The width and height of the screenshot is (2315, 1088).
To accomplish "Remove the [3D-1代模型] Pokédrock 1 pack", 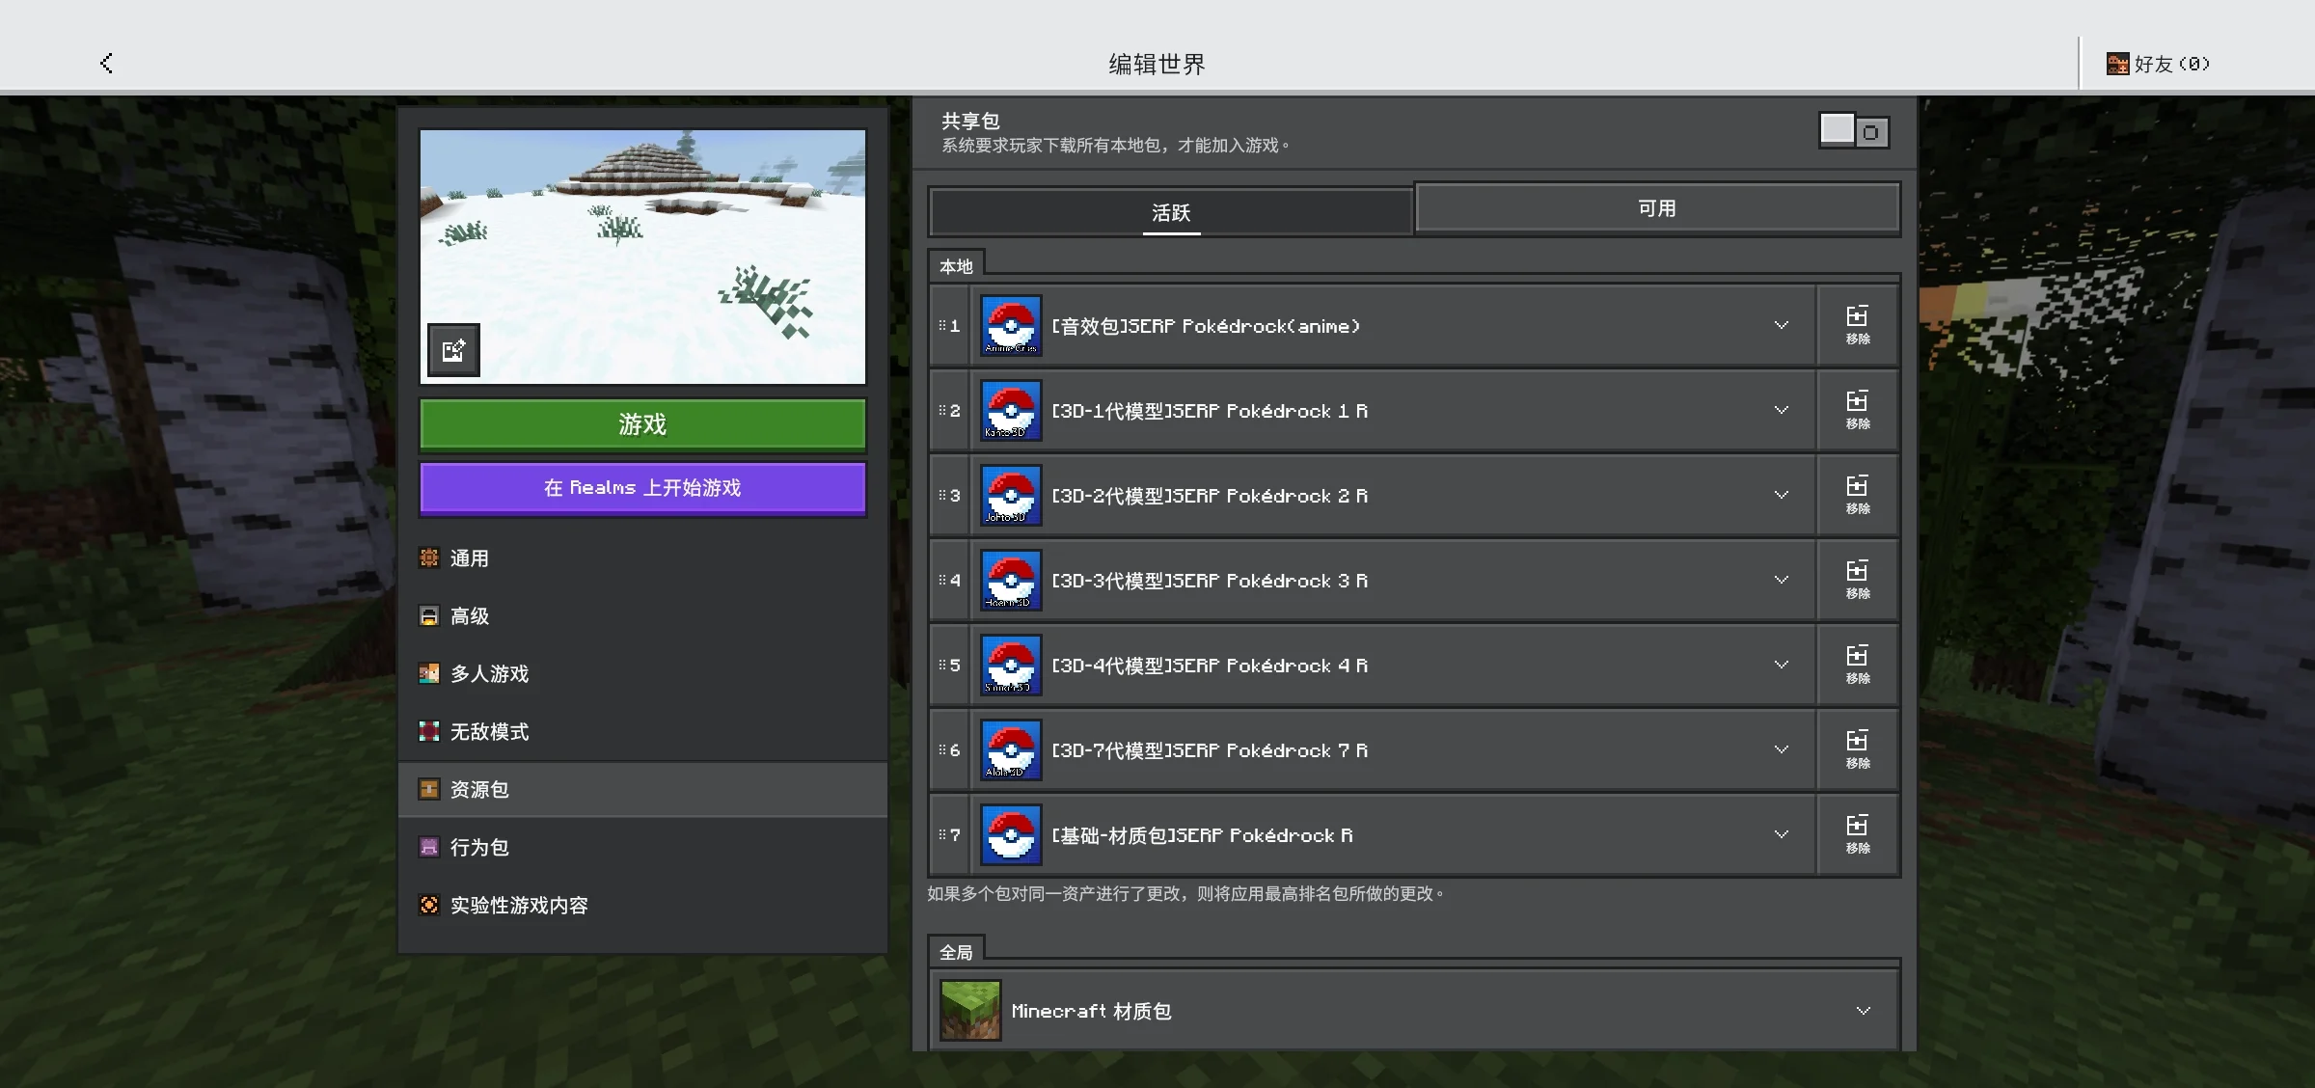I will coord(1858,411).
